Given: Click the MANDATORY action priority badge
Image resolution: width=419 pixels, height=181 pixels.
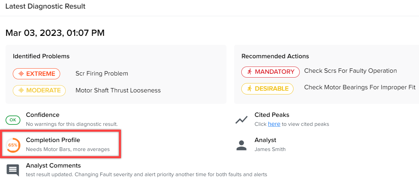Looking at the screenshot, I should tap(270, 72).
